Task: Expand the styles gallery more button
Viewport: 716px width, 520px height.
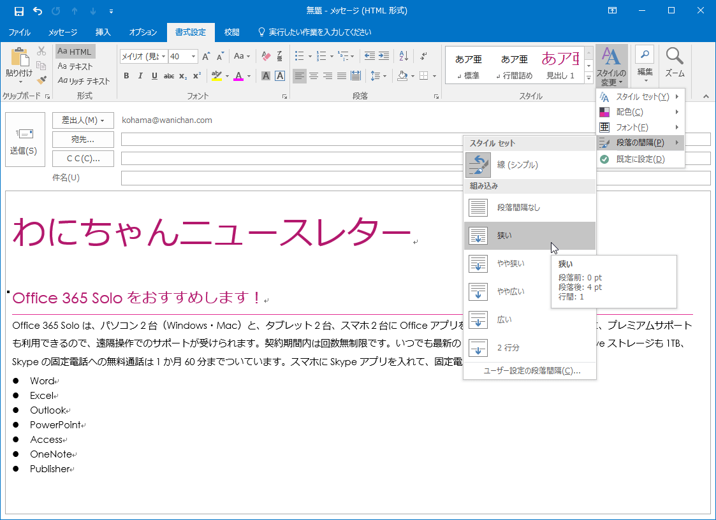Action: [x=588, y=78]
